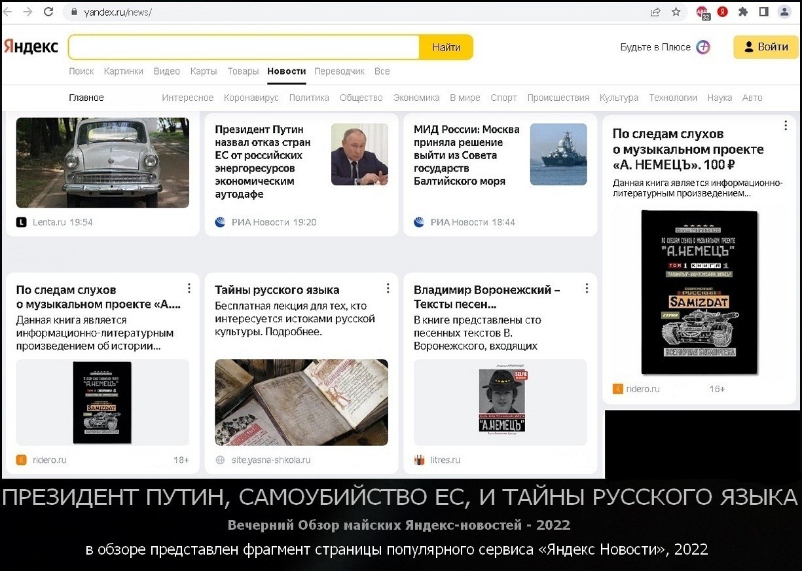Image resolution: width=802 pixels, height=571 pixels.
Task: Select 'Спорт' news category
Action: point(504,98)
